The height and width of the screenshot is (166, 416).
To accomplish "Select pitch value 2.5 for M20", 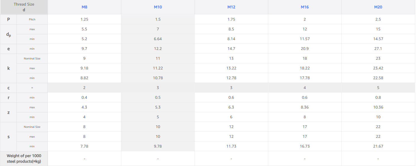I will point(378,19).
